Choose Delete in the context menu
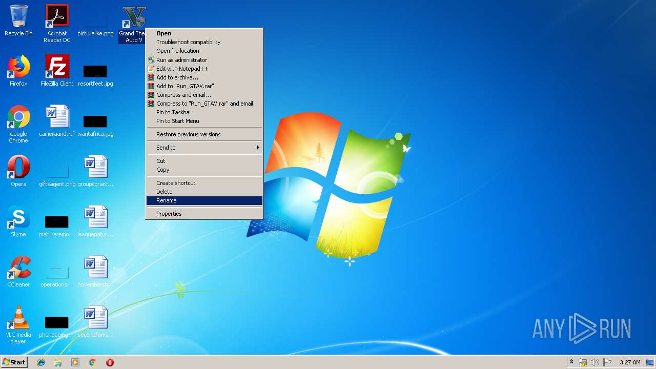The image size is (656, 369). click(204, 192)
